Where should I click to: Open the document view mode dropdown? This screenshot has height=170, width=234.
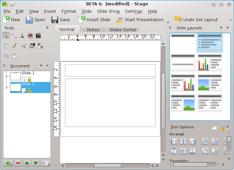(46, 163)
